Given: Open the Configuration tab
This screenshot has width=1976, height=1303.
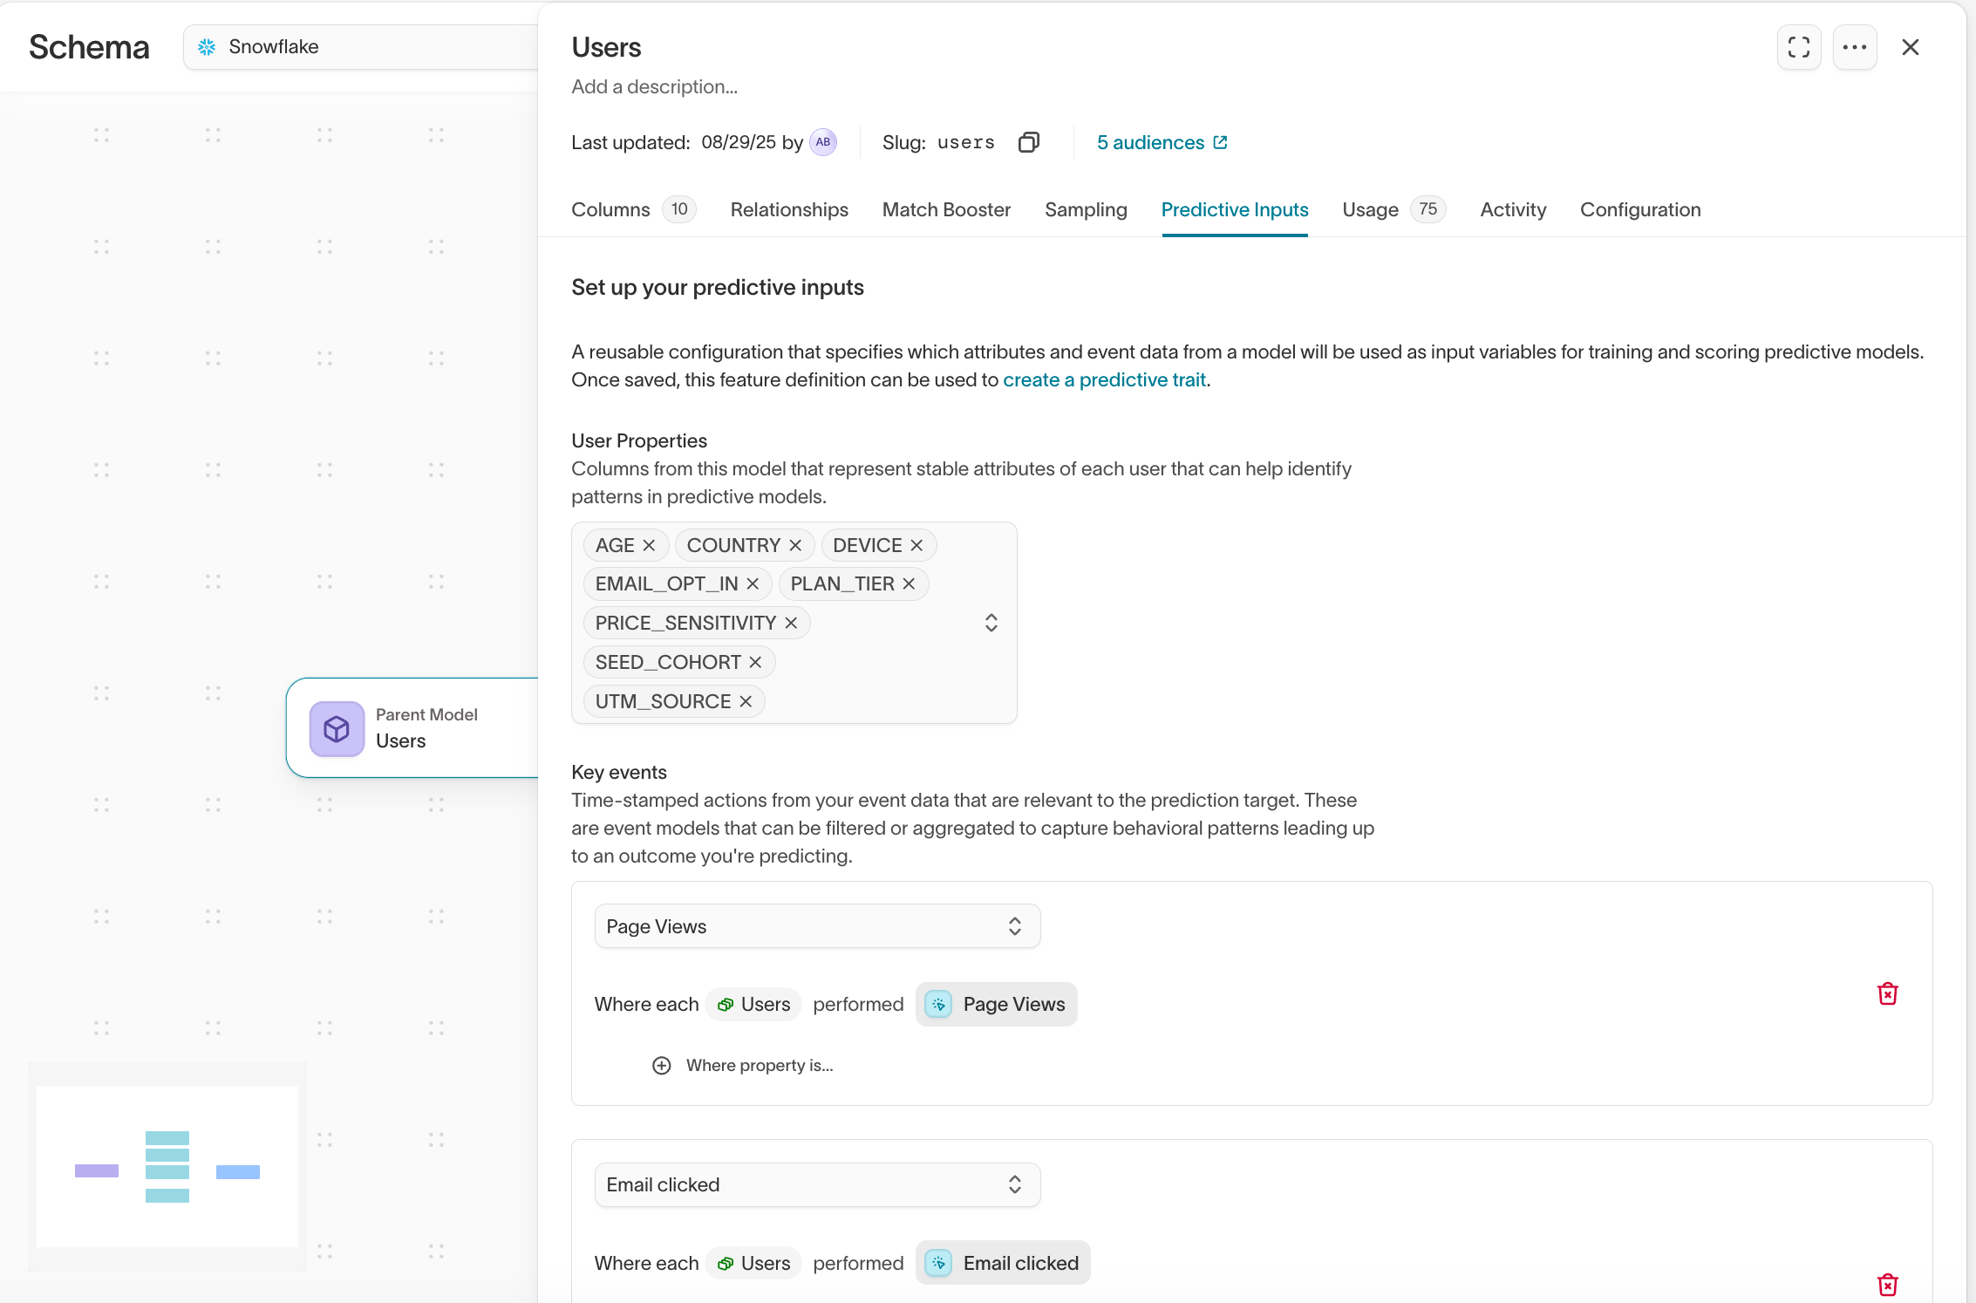Looking at the screenshot, I should click(x=1640, y=209).
